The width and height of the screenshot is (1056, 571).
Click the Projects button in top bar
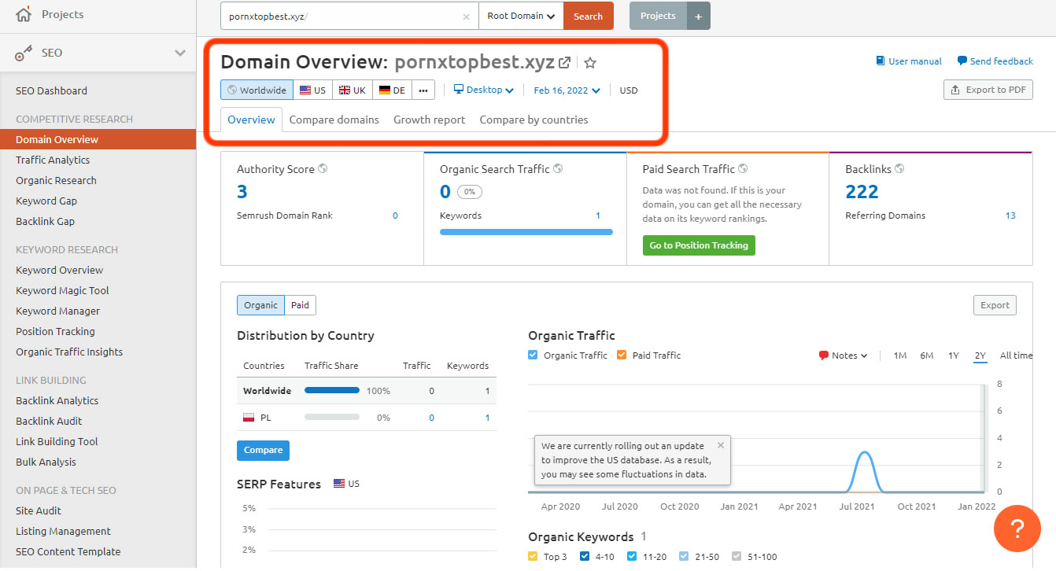(658, 16)
